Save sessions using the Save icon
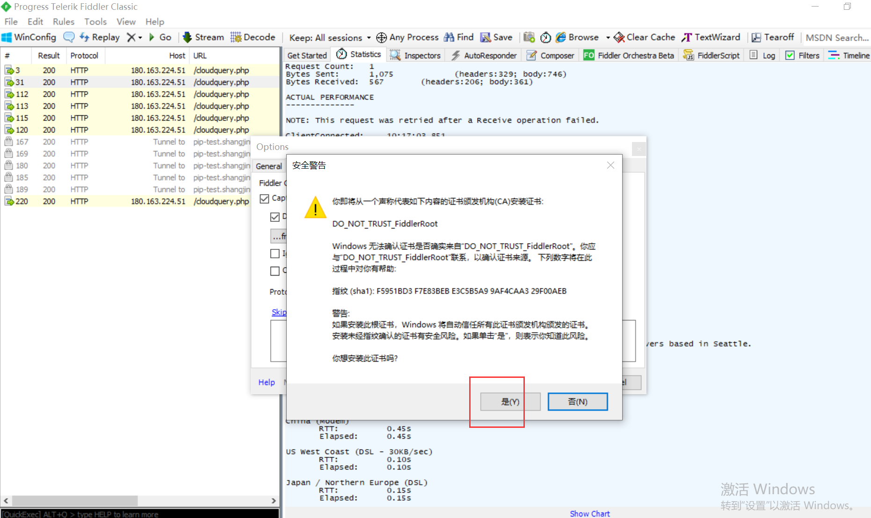Viewport: 871px width, 518px height. pyautogui.click(x=497, y=37)
